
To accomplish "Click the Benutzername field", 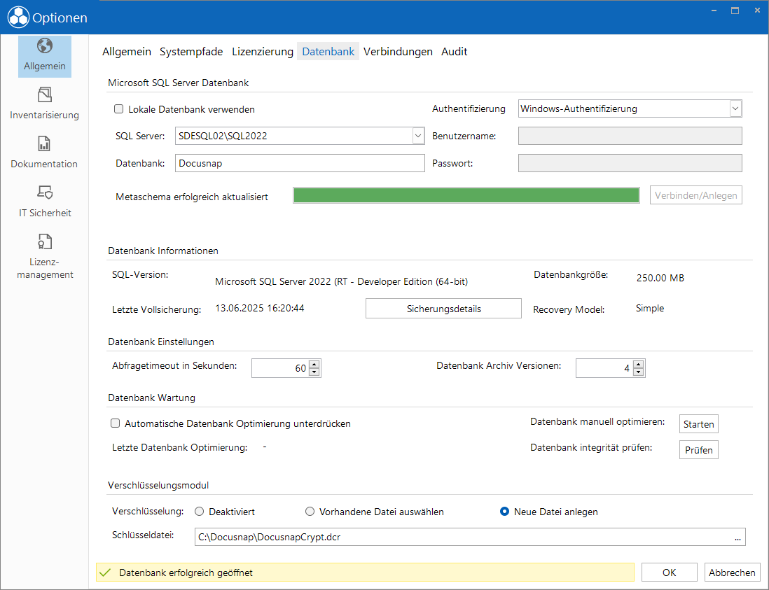I will pos(630,136).
